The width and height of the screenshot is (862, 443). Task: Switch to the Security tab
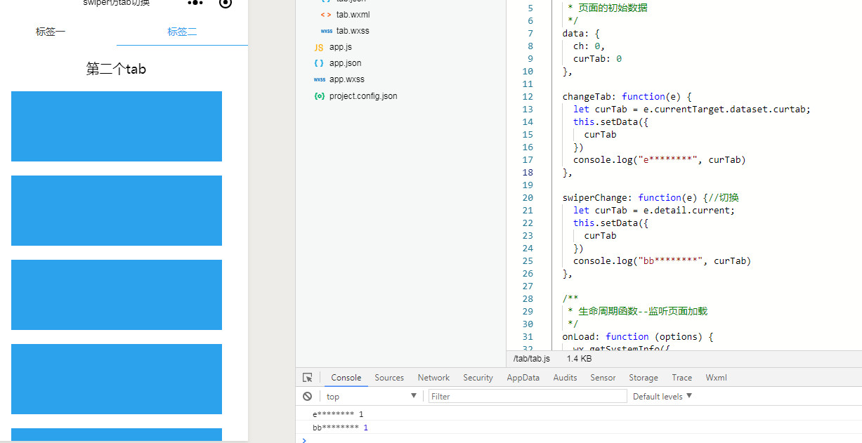[478, 378]
